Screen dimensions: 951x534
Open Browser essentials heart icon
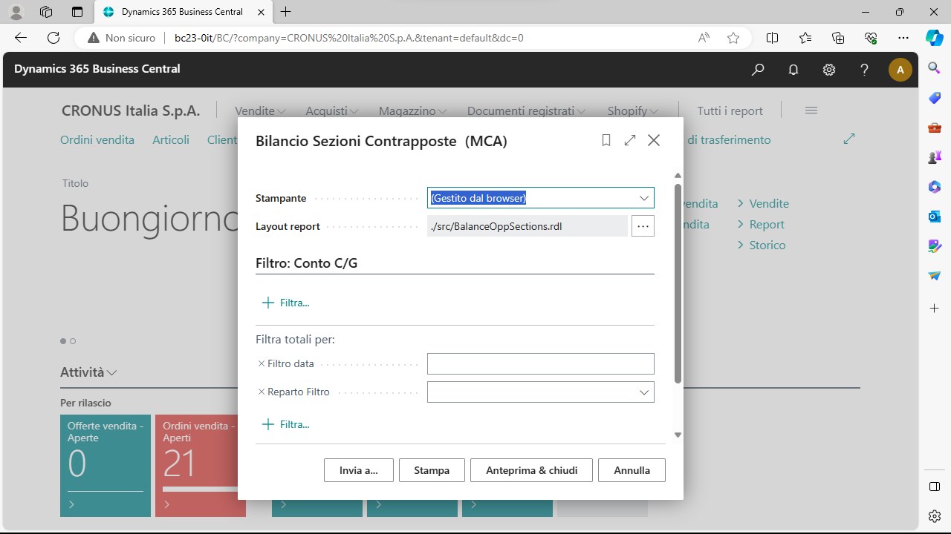tap(871, 38)
